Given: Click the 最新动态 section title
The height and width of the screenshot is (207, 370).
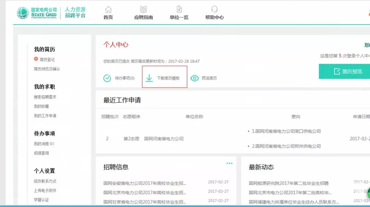Looking at the screenshot, I should click(x=261, y=167).
